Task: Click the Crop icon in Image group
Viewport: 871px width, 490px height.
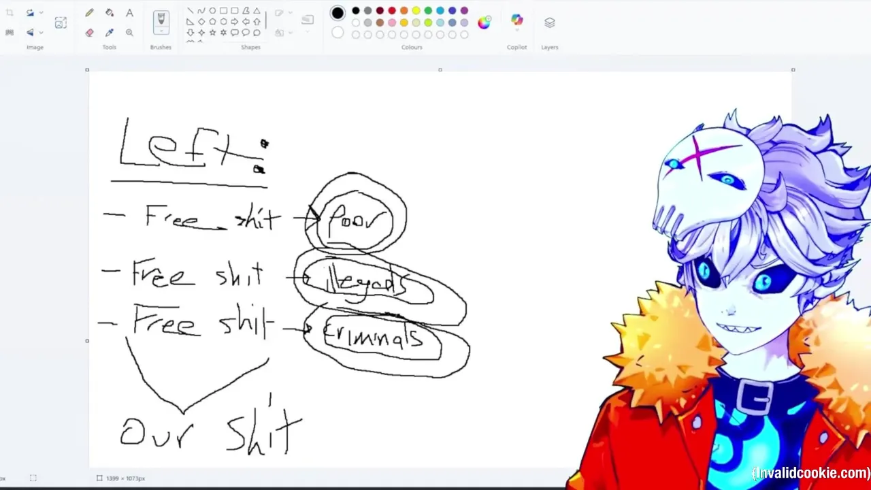Action: 10,13
